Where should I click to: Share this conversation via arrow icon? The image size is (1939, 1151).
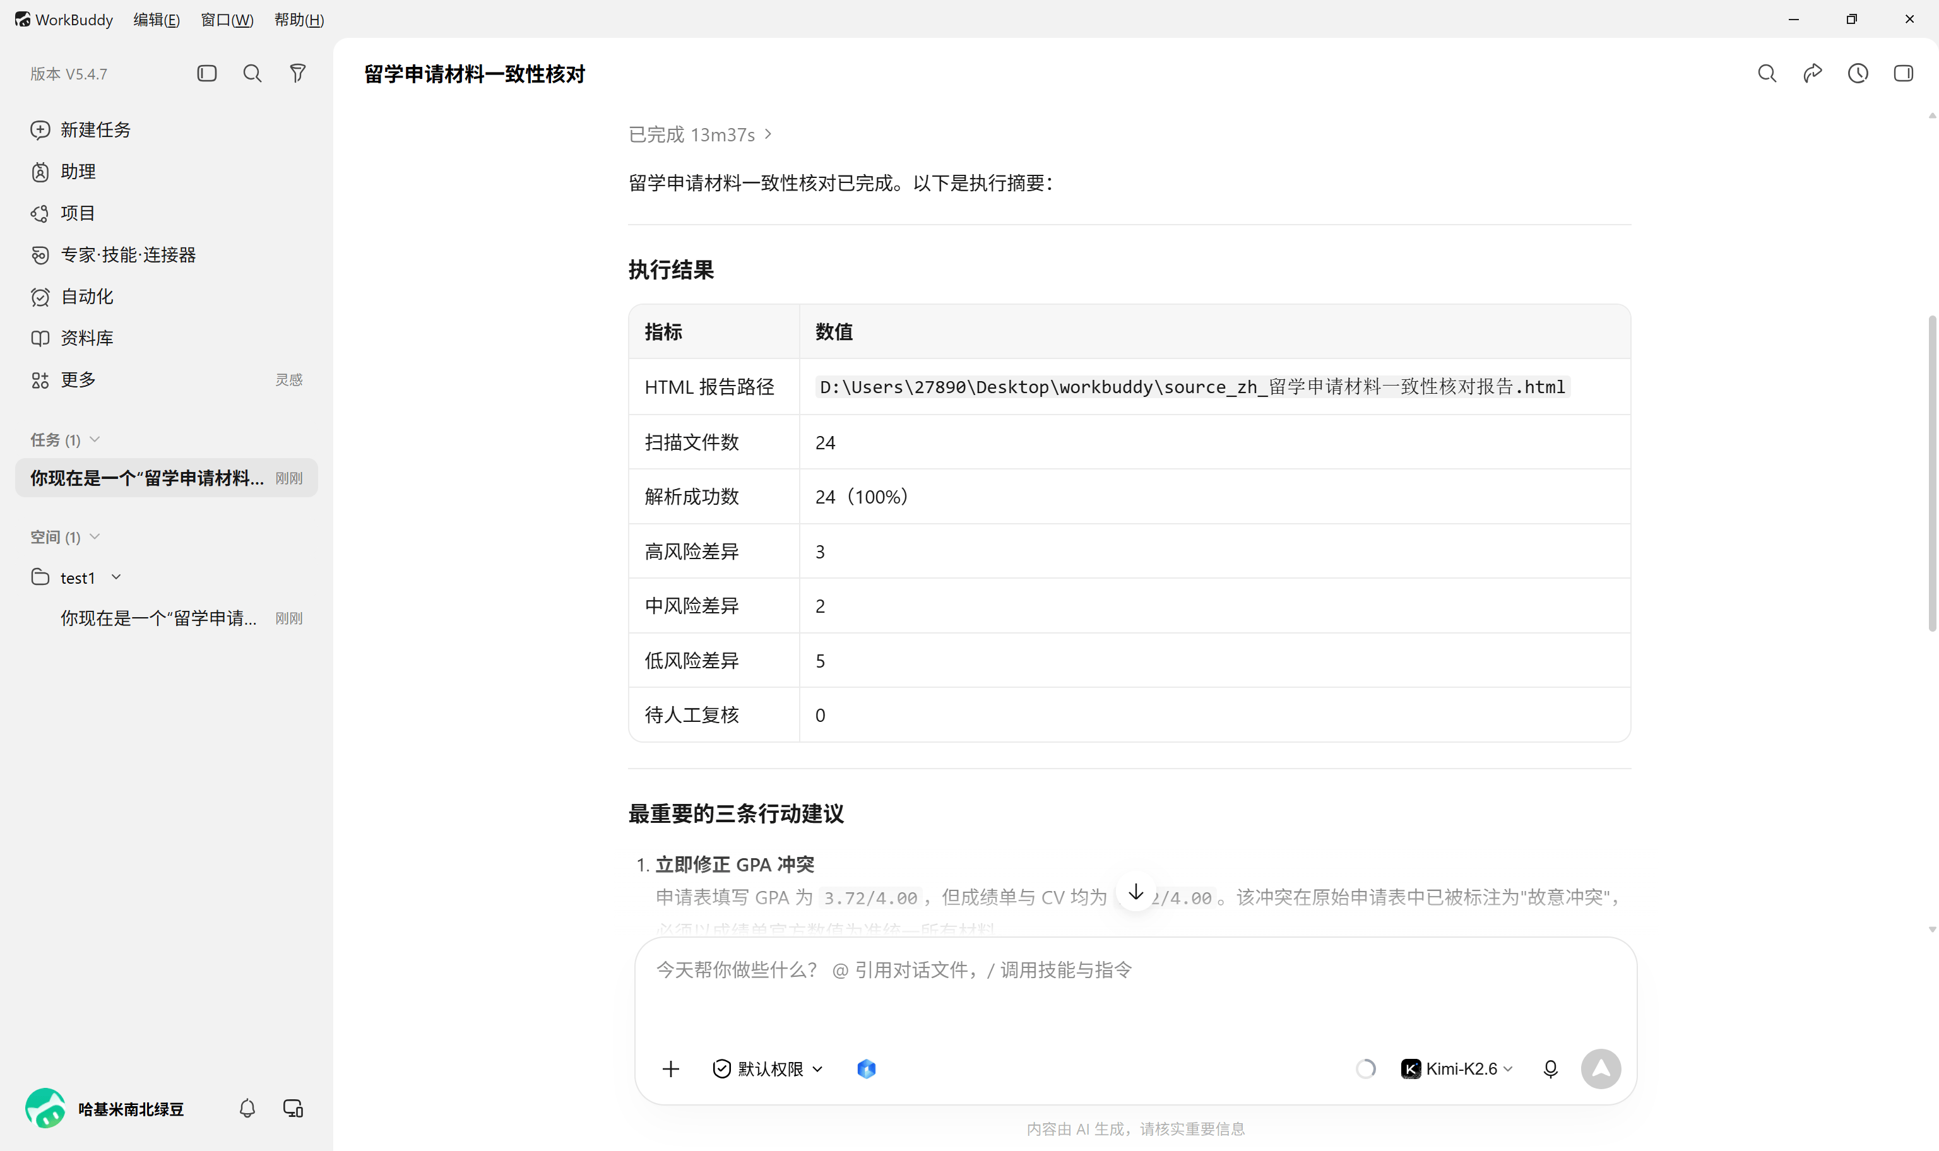[x=1813, y=74]
